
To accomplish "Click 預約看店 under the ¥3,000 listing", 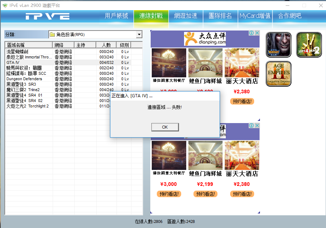I will tap(169, 194).
